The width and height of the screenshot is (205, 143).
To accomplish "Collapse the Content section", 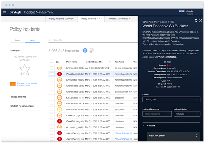I will pos(143,126).
